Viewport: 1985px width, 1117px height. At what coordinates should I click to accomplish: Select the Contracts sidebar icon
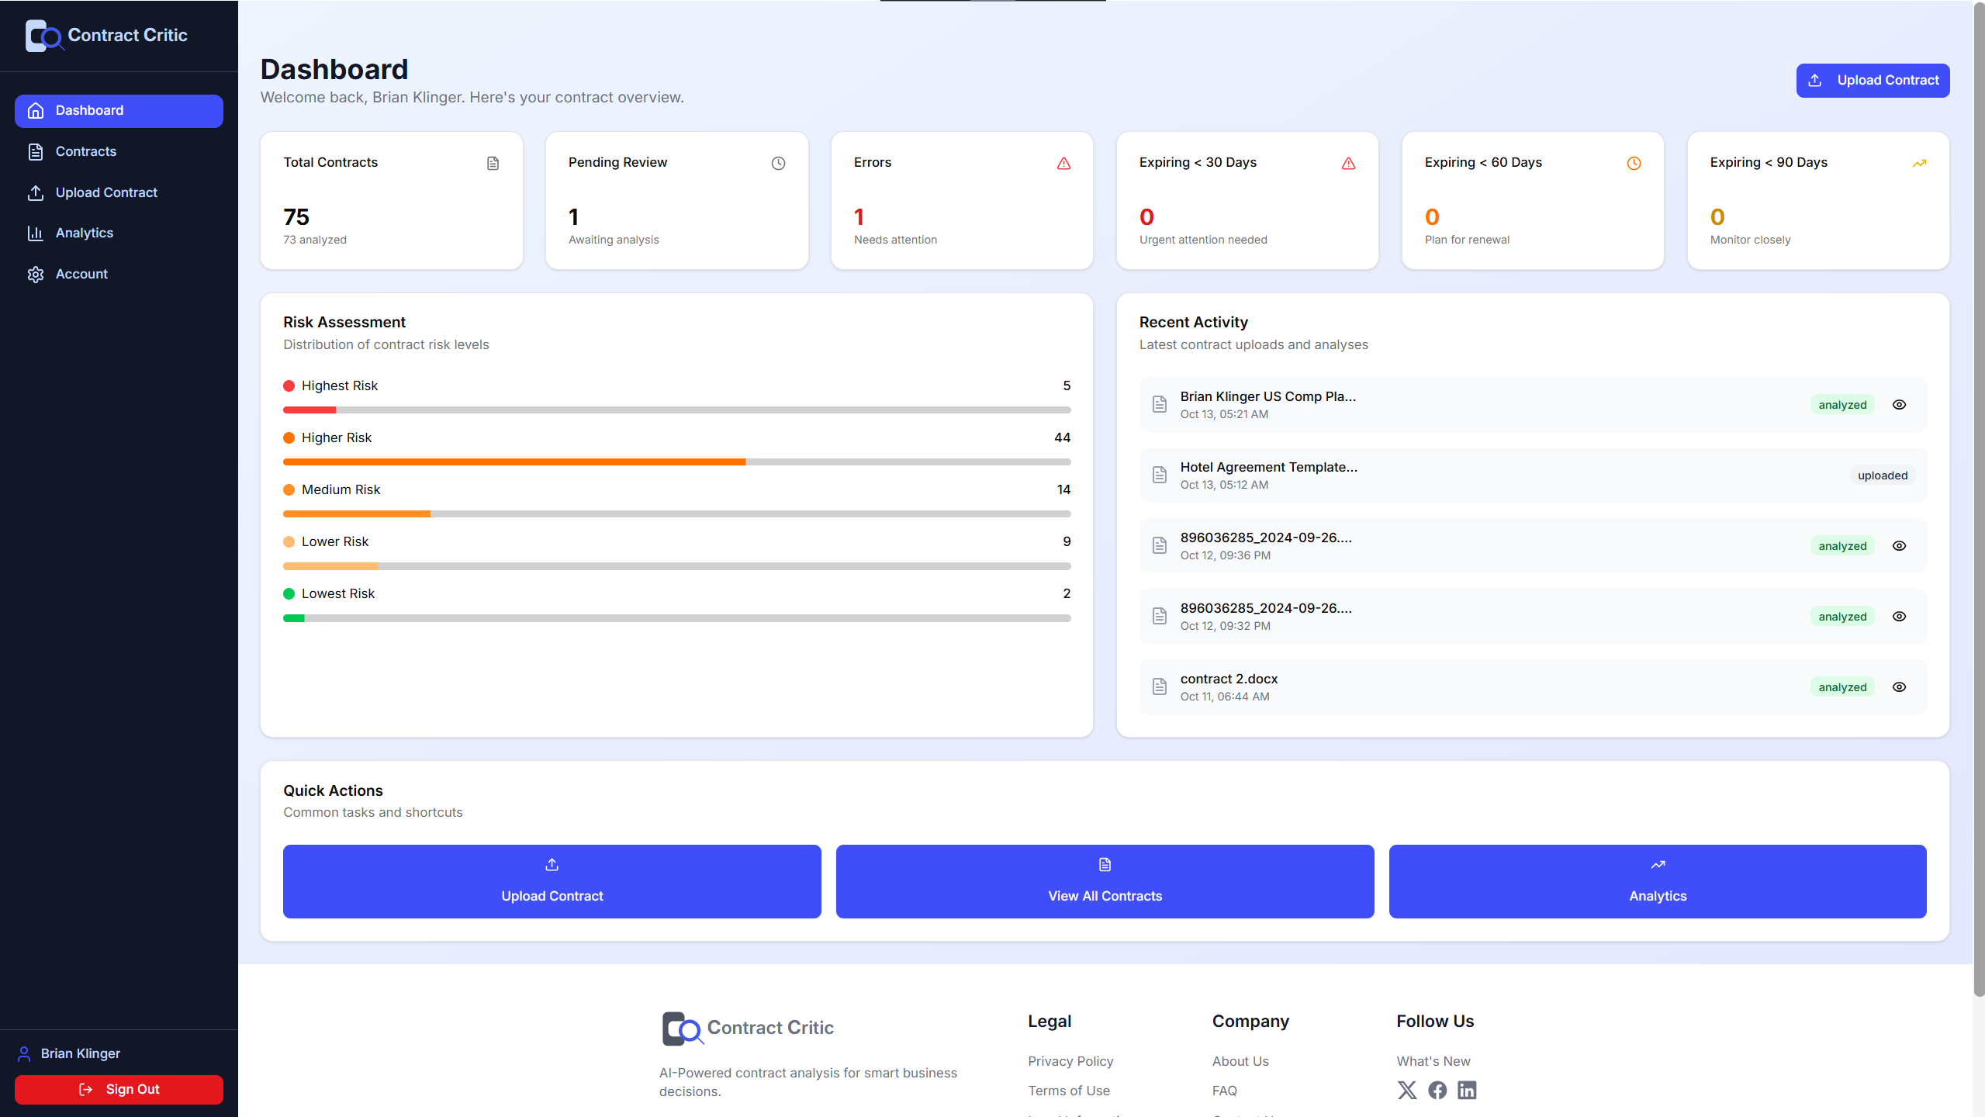pyautogui.click(x=36, y=151)
